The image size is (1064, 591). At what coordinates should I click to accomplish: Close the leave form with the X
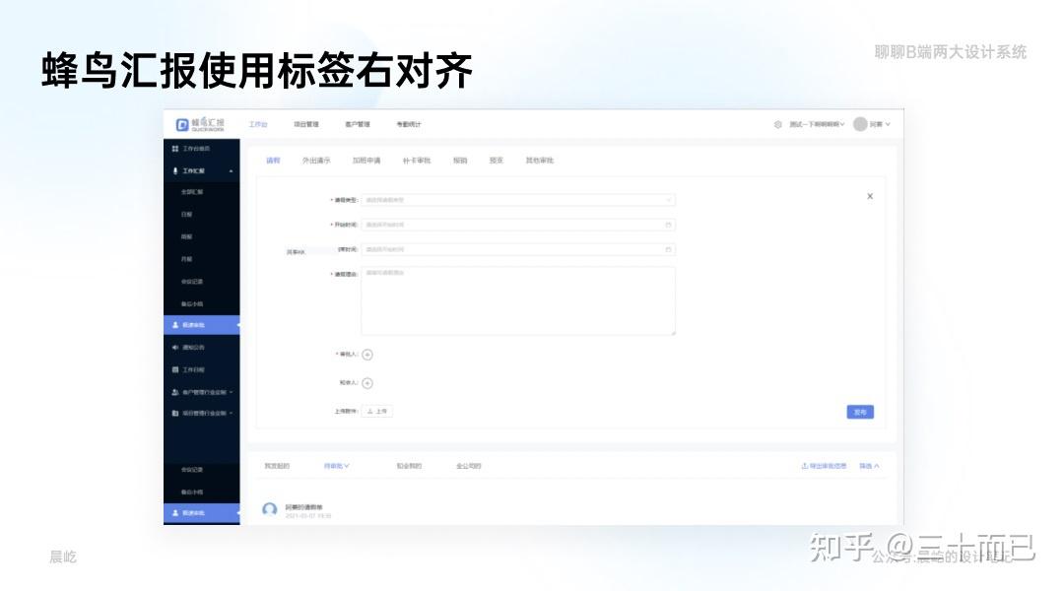[x=870, y=196]
